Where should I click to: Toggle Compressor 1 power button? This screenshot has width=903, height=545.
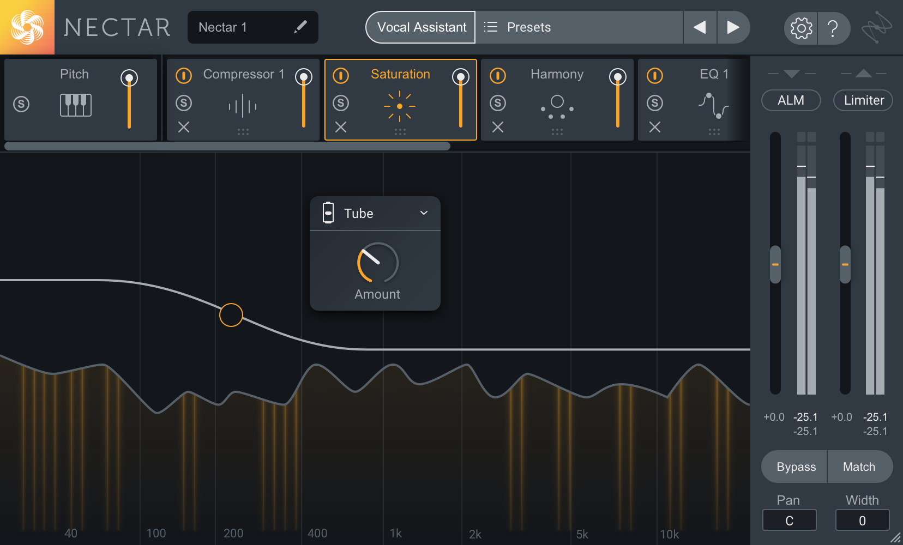click(184, 75)
